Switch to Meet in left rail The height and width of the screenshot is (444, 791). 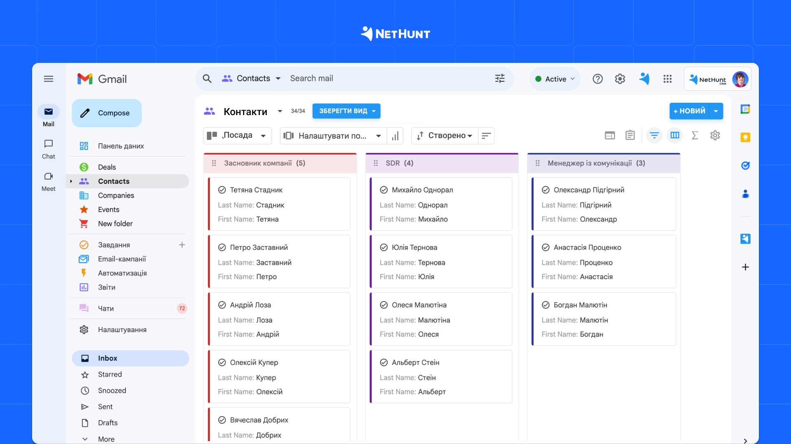(49, 181)
